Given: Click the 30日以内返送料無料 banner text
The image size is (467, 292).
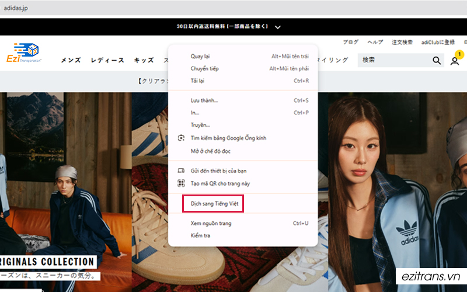Looking at the screenshot, I should click(222, 26).
